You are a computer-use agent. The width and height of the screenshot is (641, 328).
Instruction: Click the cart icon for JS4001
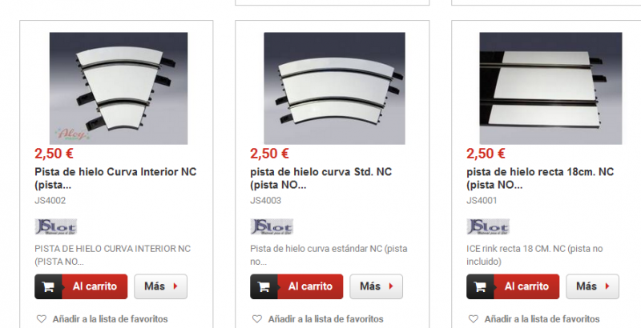[x=480, y=286]
